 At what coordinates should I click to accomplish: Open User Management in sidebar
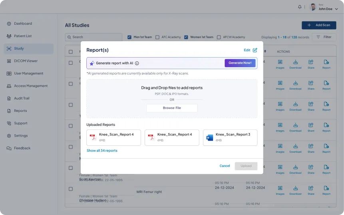click(x=28, y=74)
